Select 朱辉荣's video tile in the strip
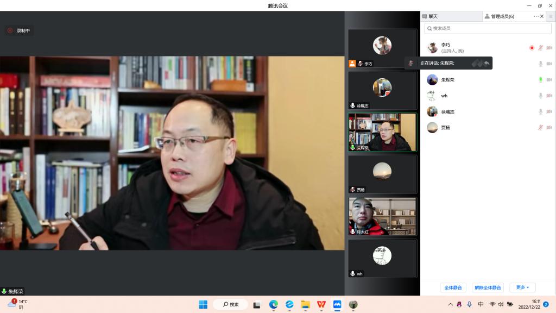This screenshot has width=556, height=313. pos(382,133)
